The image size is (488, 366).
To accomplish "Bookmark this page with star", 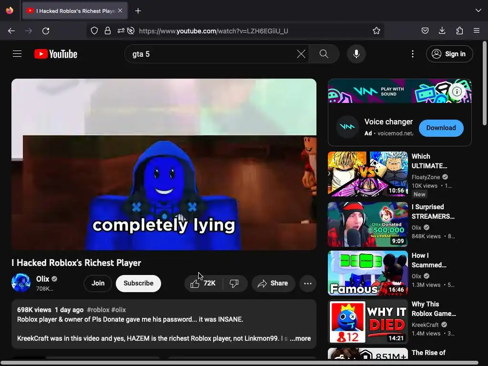I will [376, 30].
